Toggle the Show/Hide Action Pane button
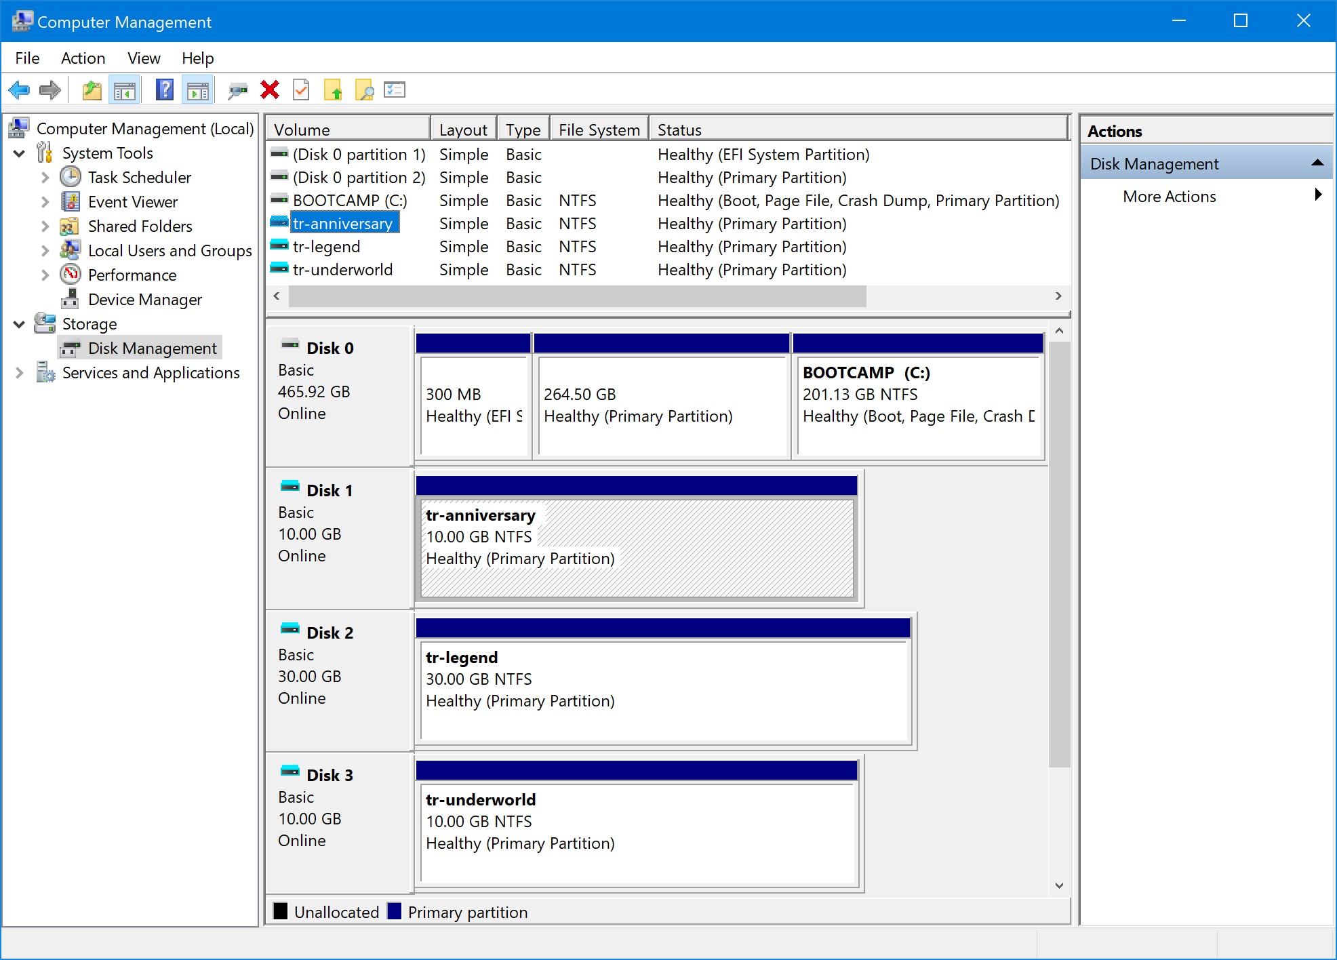This screenshot has width=1337, height=960. (198, 90)
